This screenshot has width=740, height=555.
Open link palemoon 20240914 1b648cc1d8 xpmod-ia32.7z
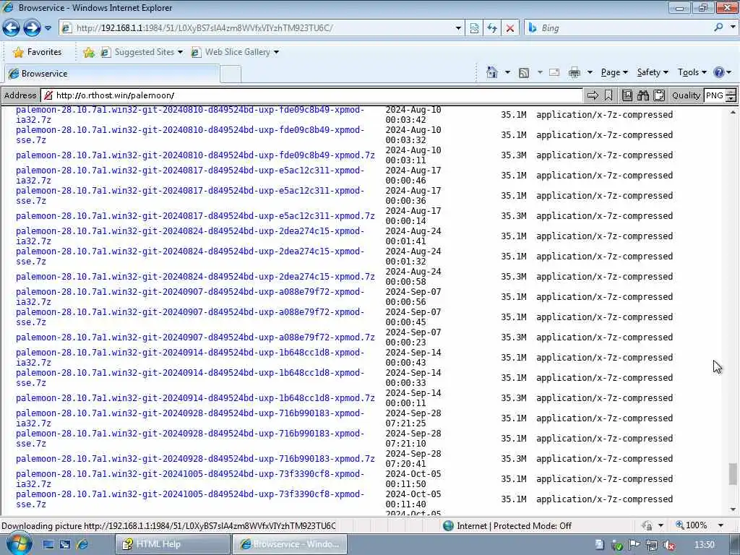point(190,358)
